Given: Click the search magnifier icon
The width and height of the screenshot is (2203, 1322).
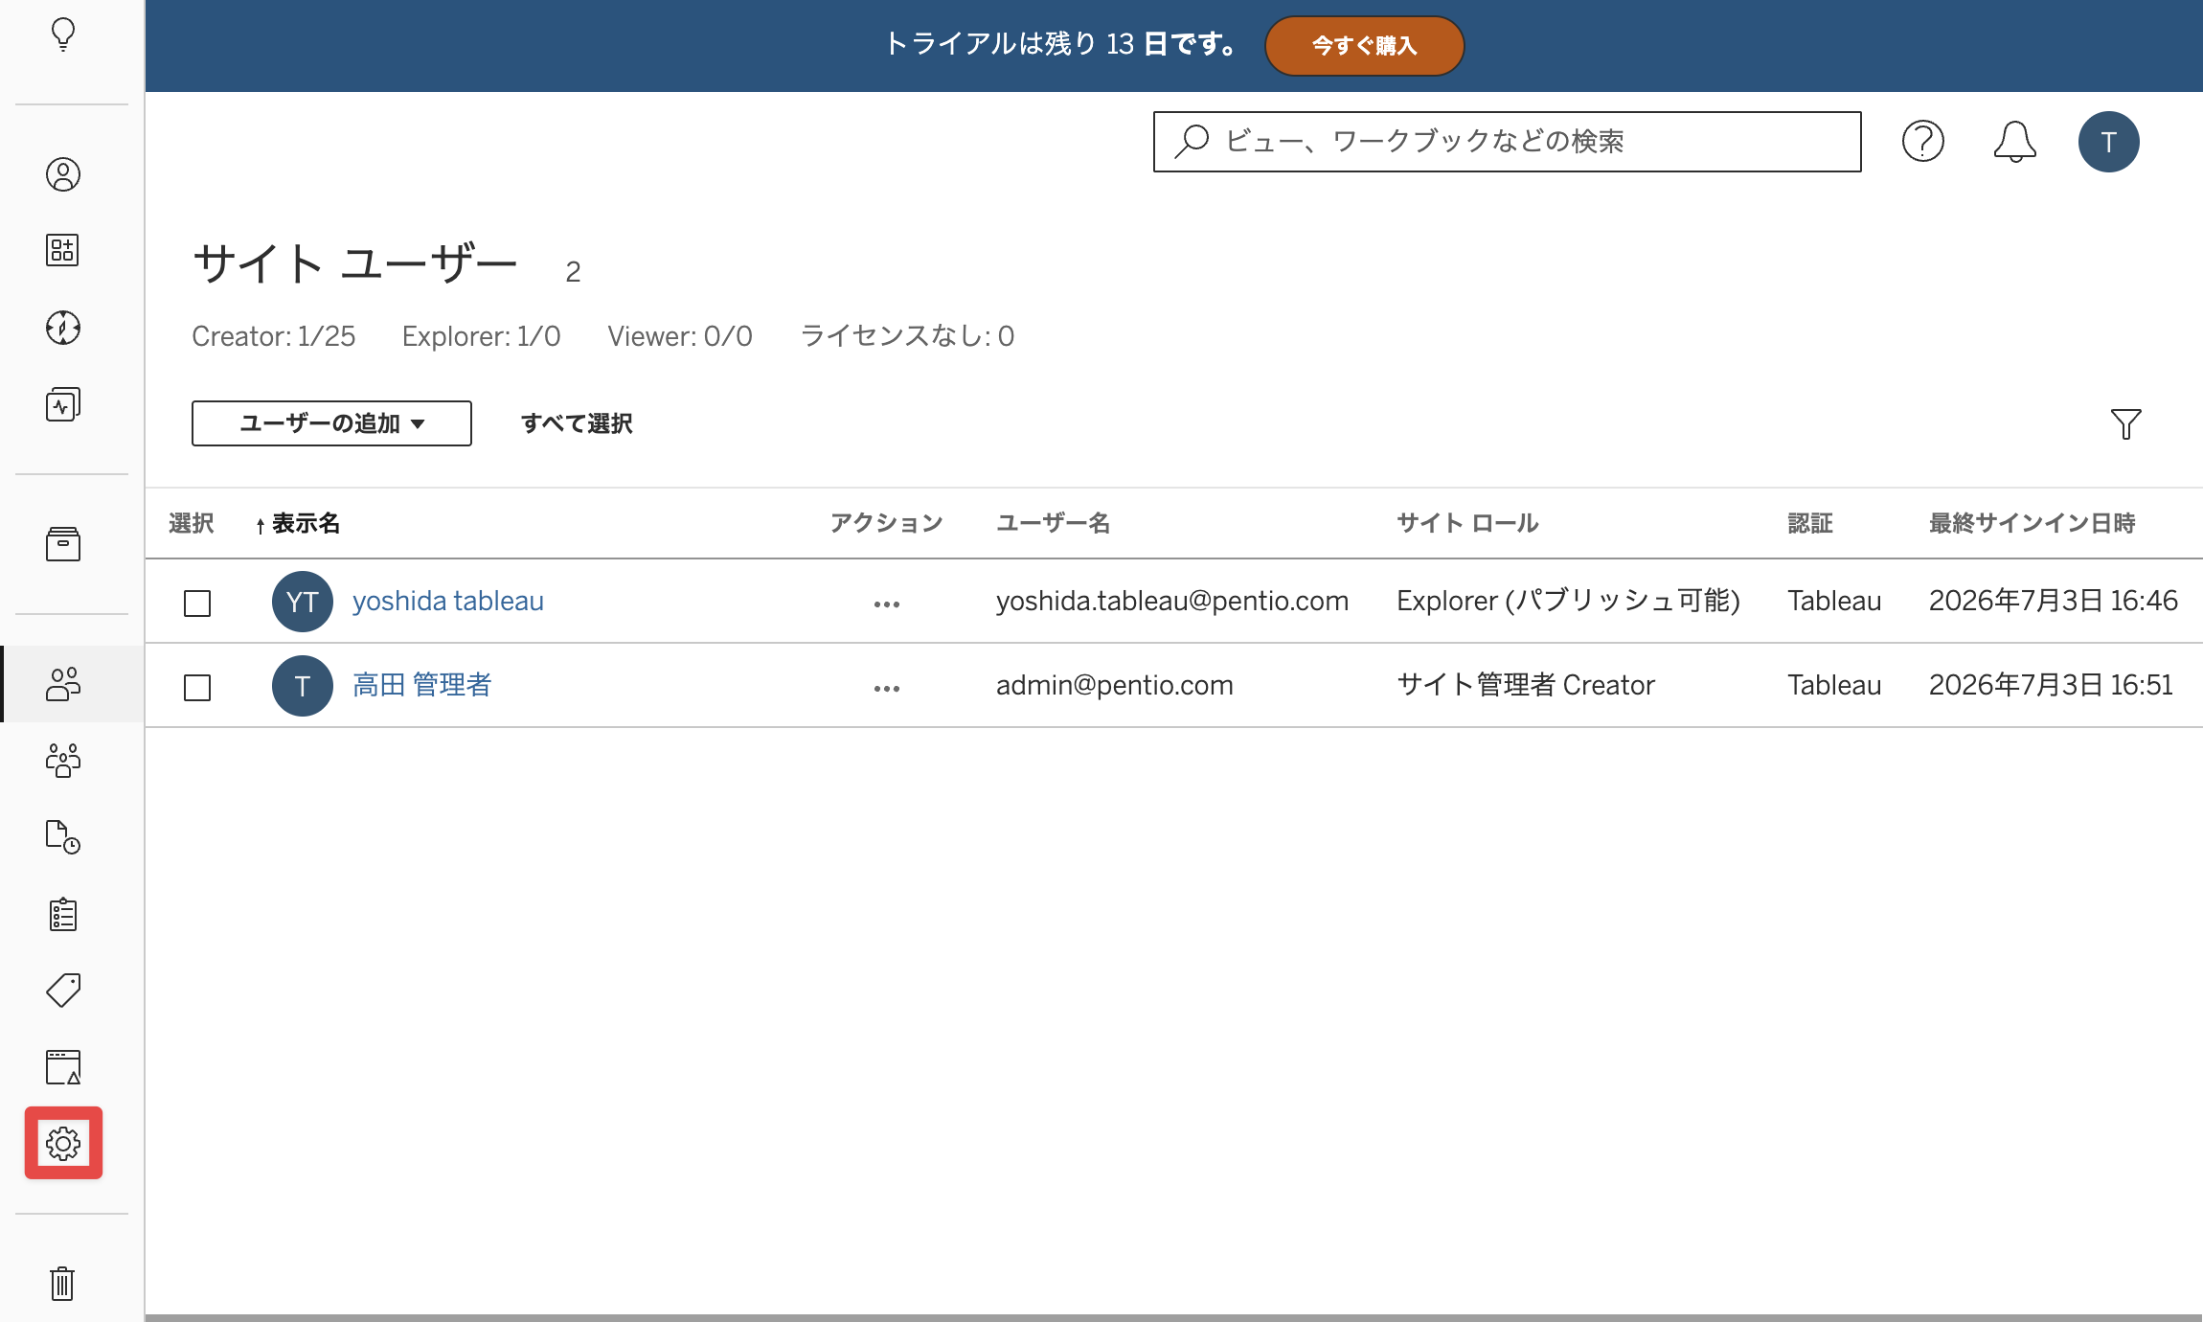Looking at the screenshot, I should pyautogui.click(x=1192, y=142).
